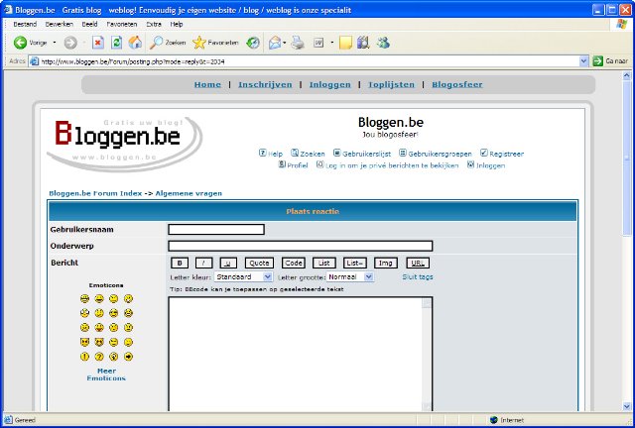Follow the Inschrijven navigation link

(x=265, y=84)
